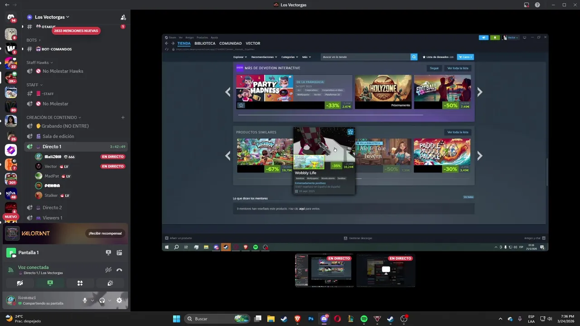This screenshot has width=580, height=326.
Task: Mute the microphone in user panel
Action: [x=85, y=300]
